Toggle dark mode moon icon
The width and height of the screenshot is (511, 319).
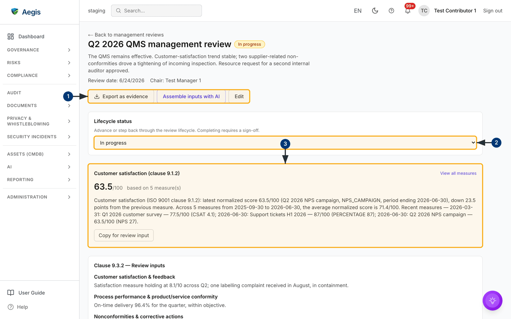click(375, 11)
